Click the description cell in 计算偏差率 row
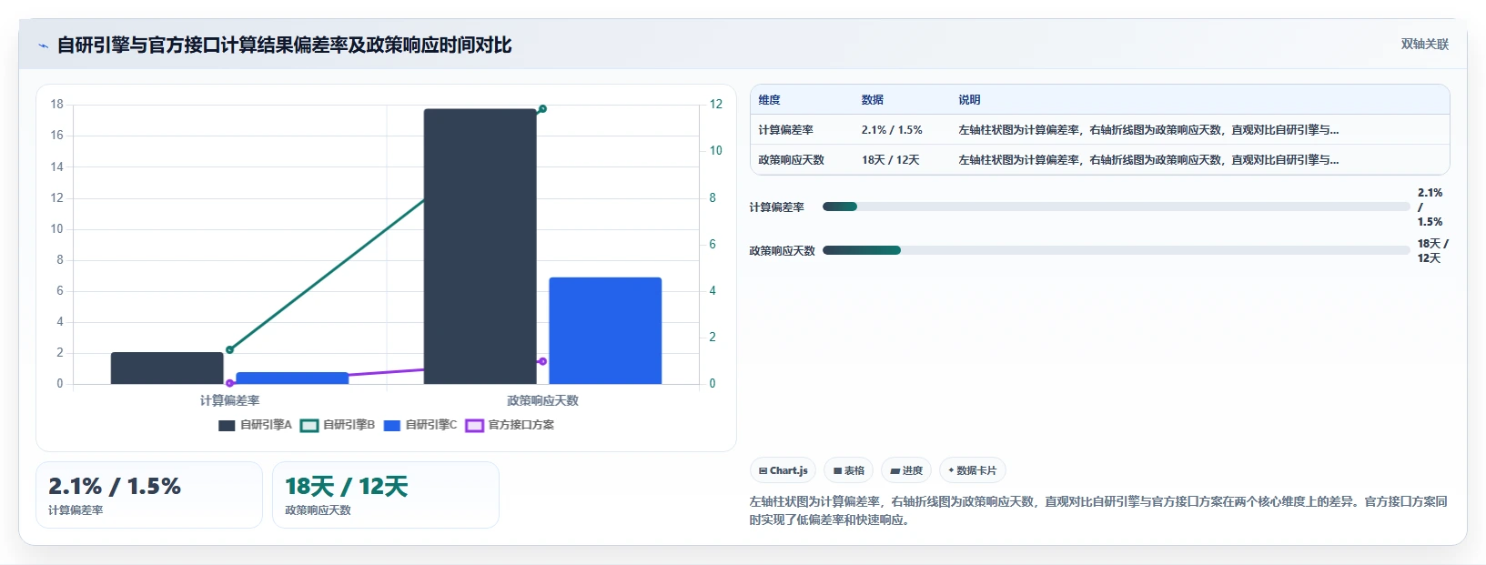This screenshot has height=565, width=1486. click(x=1148, y=130)
